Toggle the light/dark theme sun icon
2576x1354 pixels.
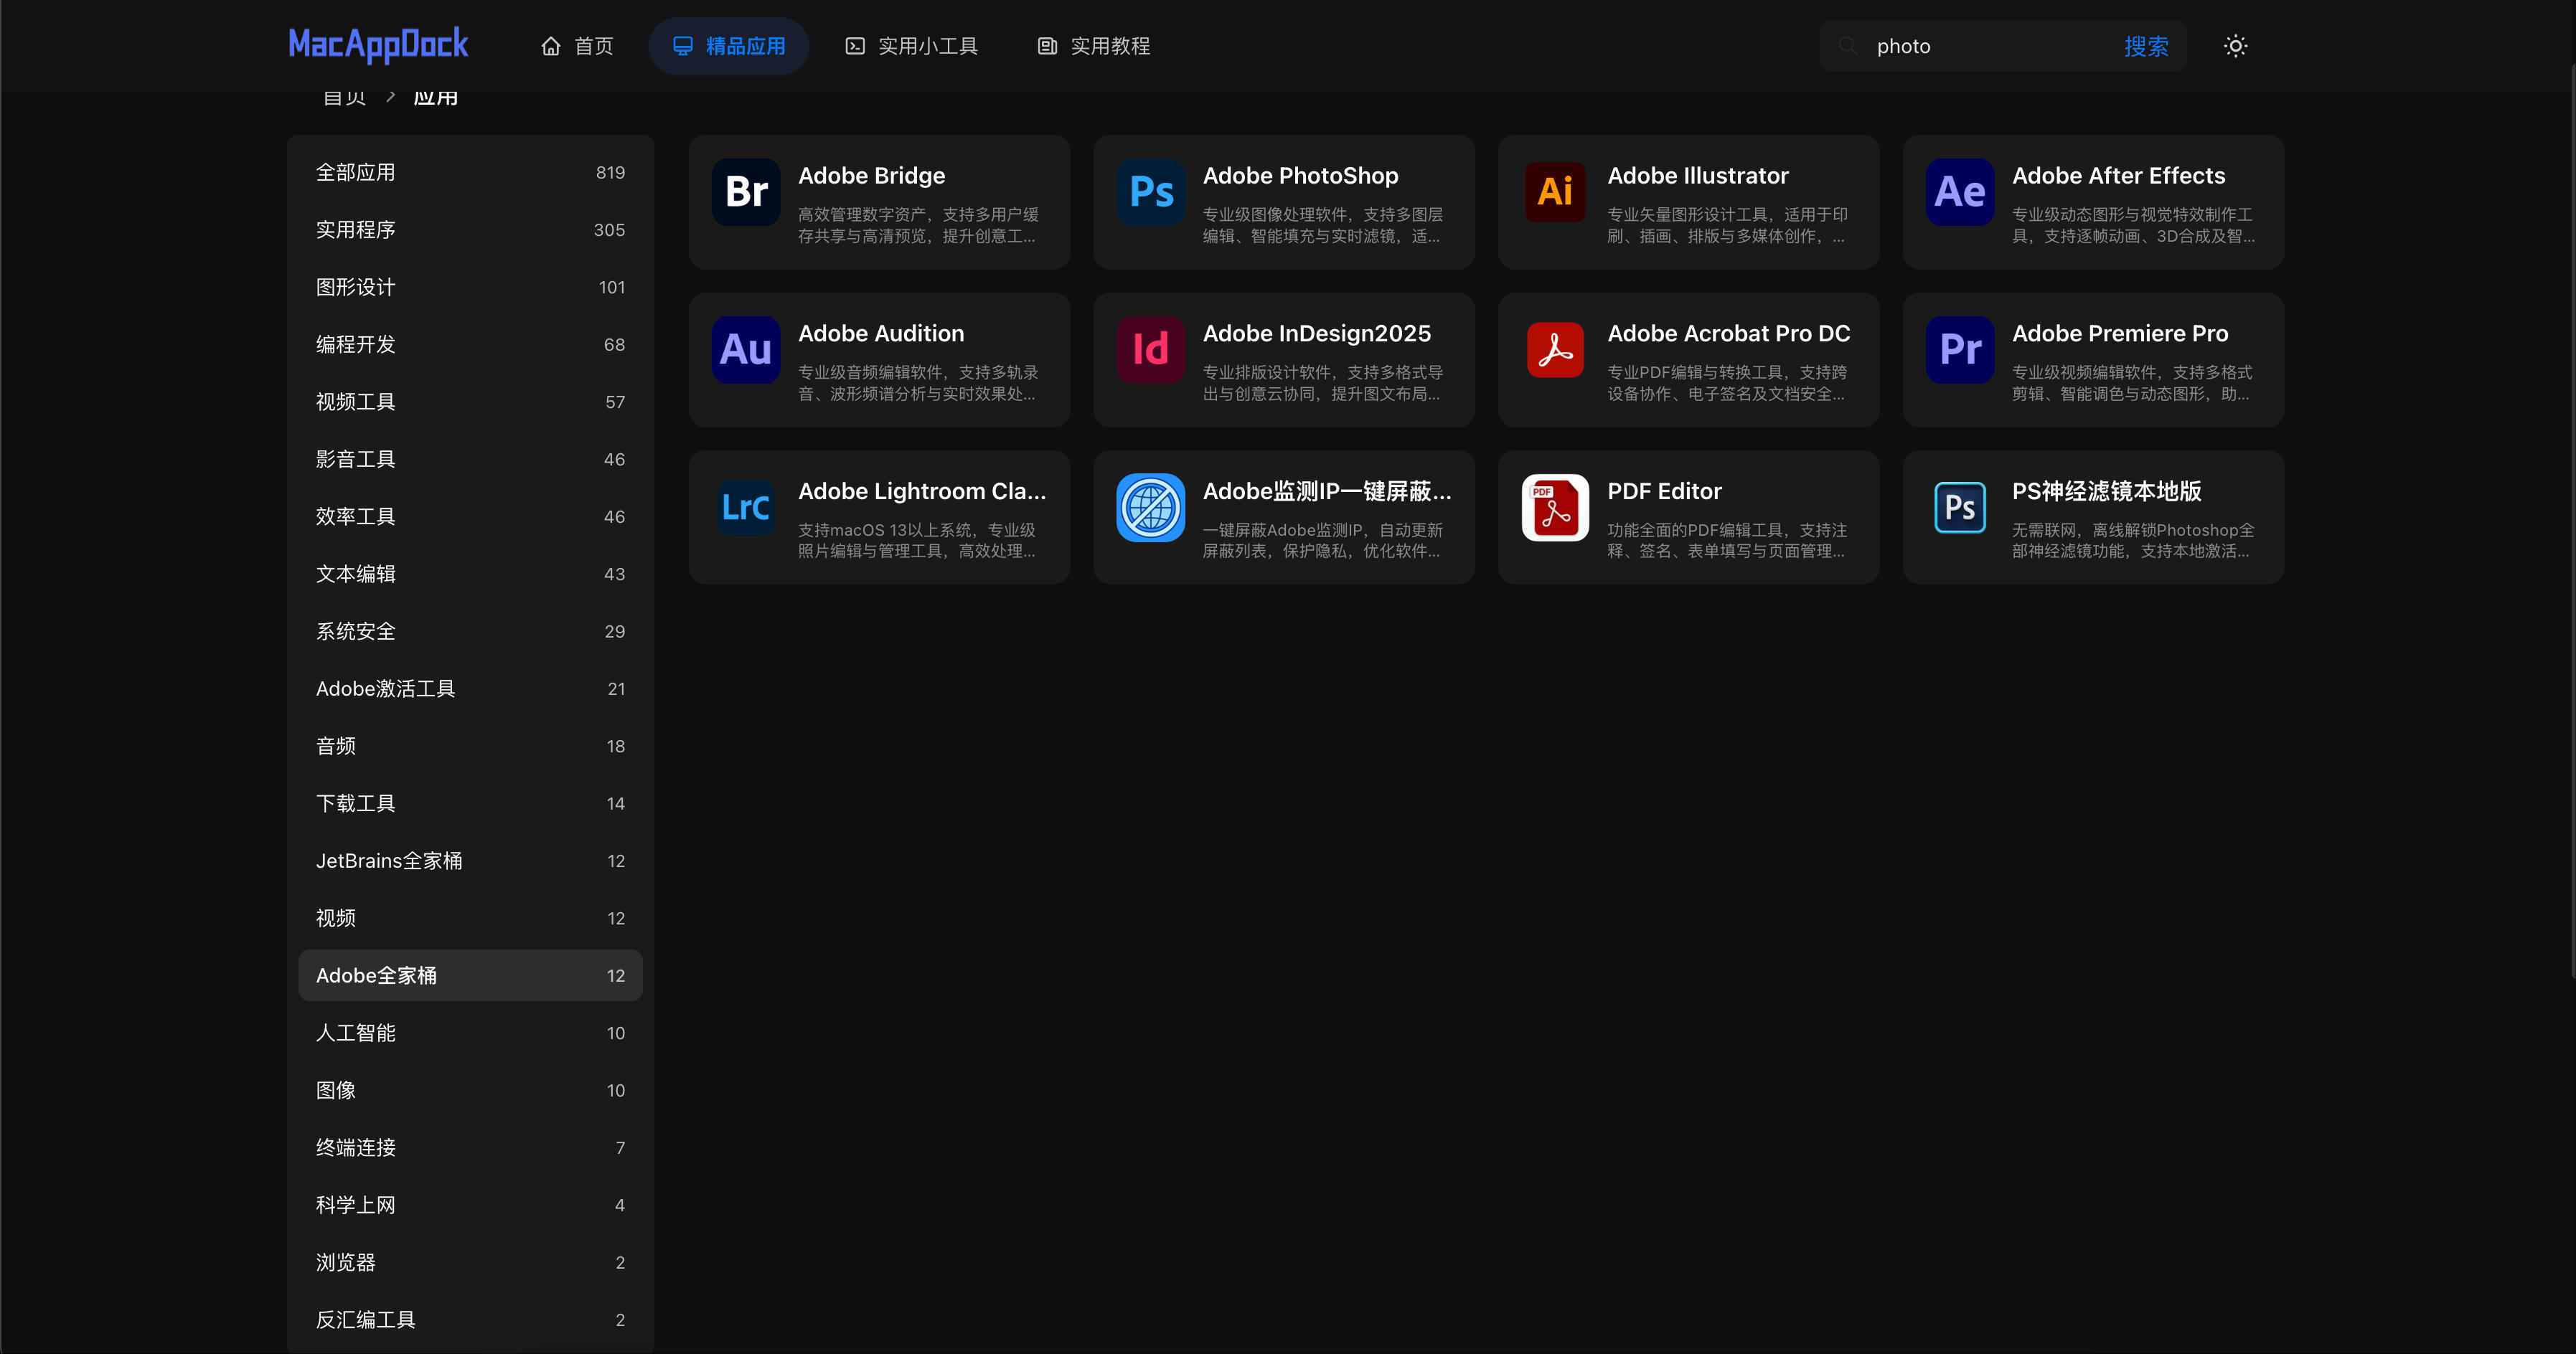2235,46
